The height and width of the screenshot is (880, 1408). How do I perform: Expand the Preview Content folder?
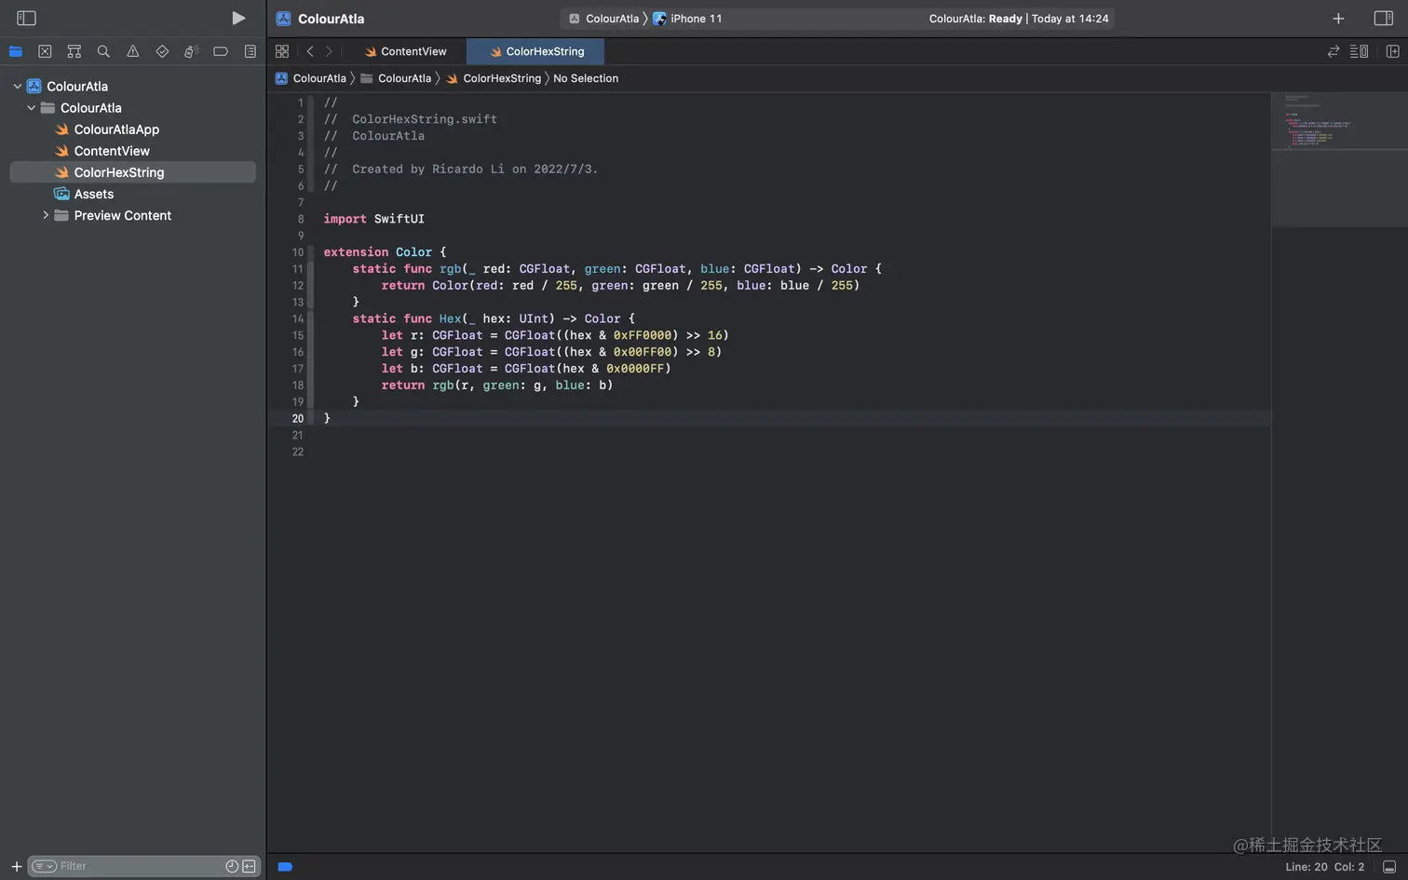[45, 215]
